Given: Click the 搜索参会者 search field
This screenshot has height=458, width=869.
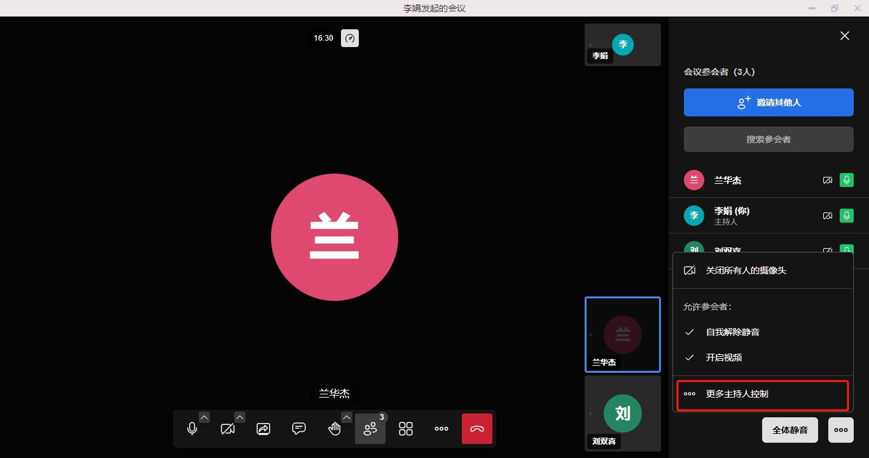Looking at the screenshot, I should click(768, 139).
